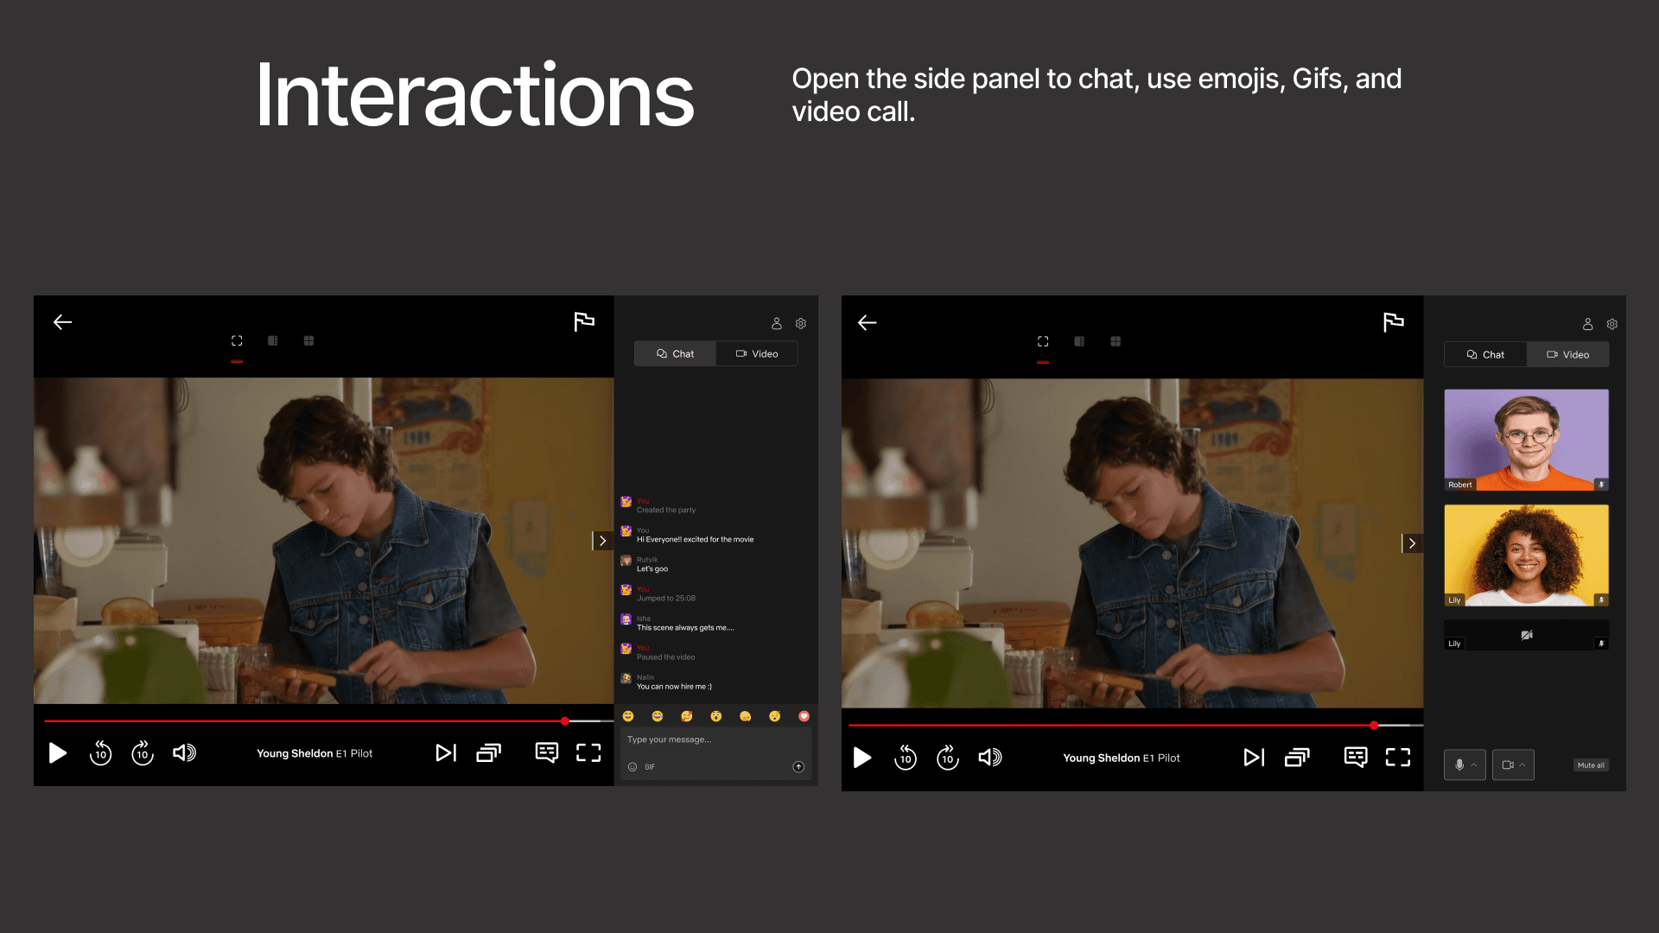
Task: Open episodes list icon in left player
Action: pos(488,753)
